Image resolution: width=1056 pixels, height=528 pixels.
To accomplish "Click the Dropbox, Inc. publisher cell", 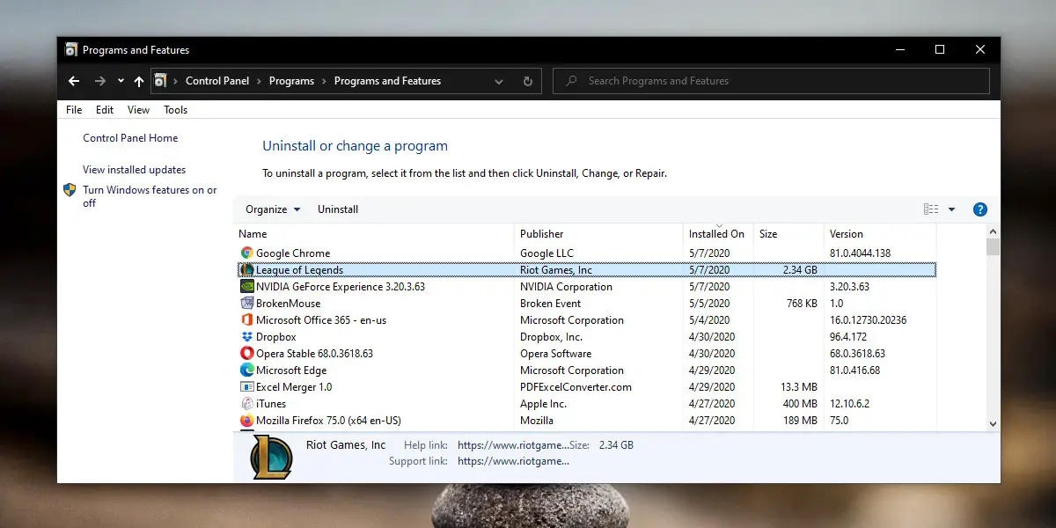I will (551, 337).
